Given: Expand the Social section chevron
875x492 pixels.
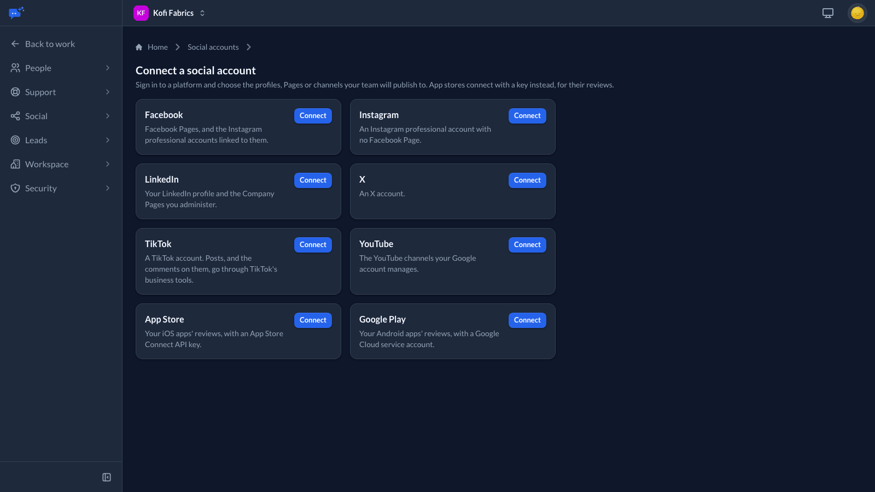Looking at the screenshot, I should tap(108, 116).
